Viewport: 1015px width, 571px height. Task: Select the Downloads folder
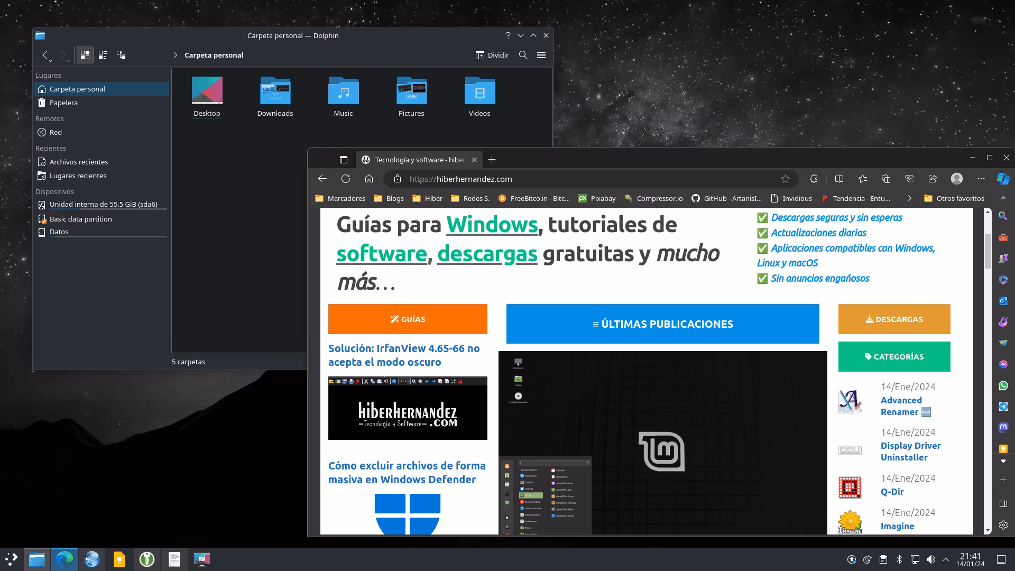point(275,97)
